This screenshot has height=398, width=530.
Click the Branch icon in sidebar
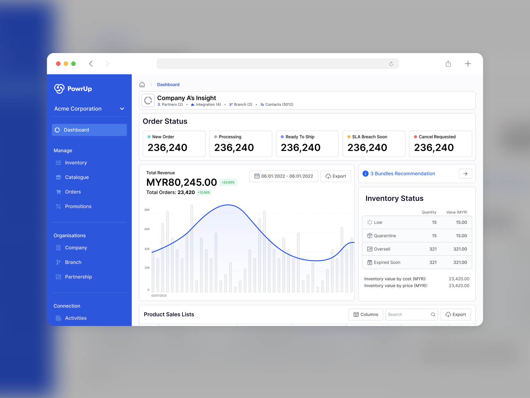59,262
